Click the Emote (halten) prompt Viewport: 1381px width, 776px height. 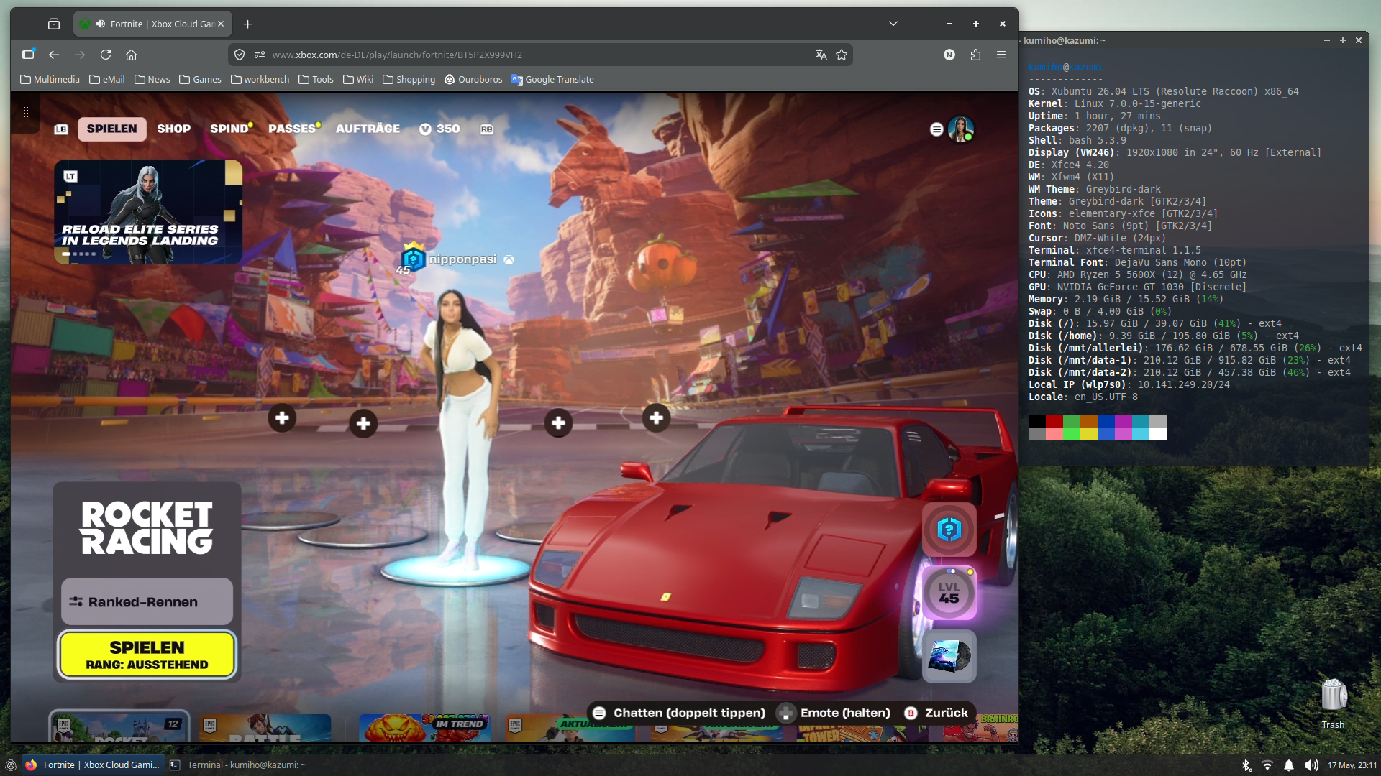834,713
